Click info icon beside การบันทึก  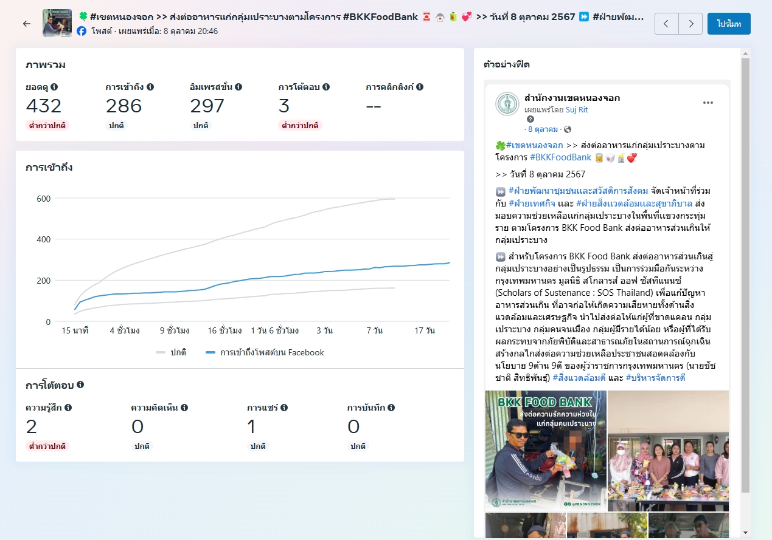(x=391, y=408)
